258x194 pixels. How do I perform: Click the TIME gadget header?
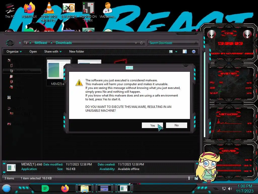click(x=229, y=33)
